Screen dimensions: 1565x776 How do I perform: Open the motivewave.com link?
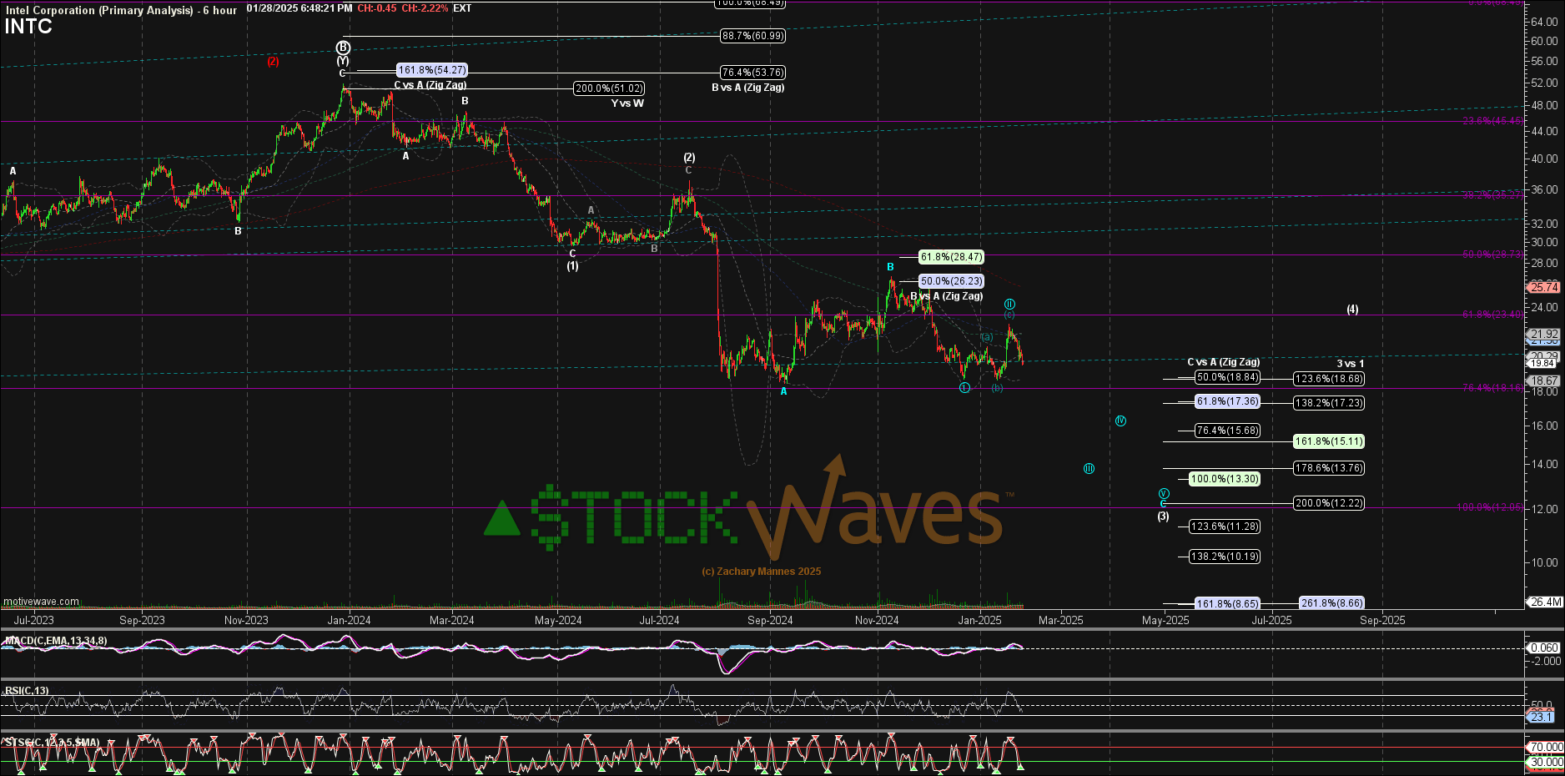click(40, 601)
